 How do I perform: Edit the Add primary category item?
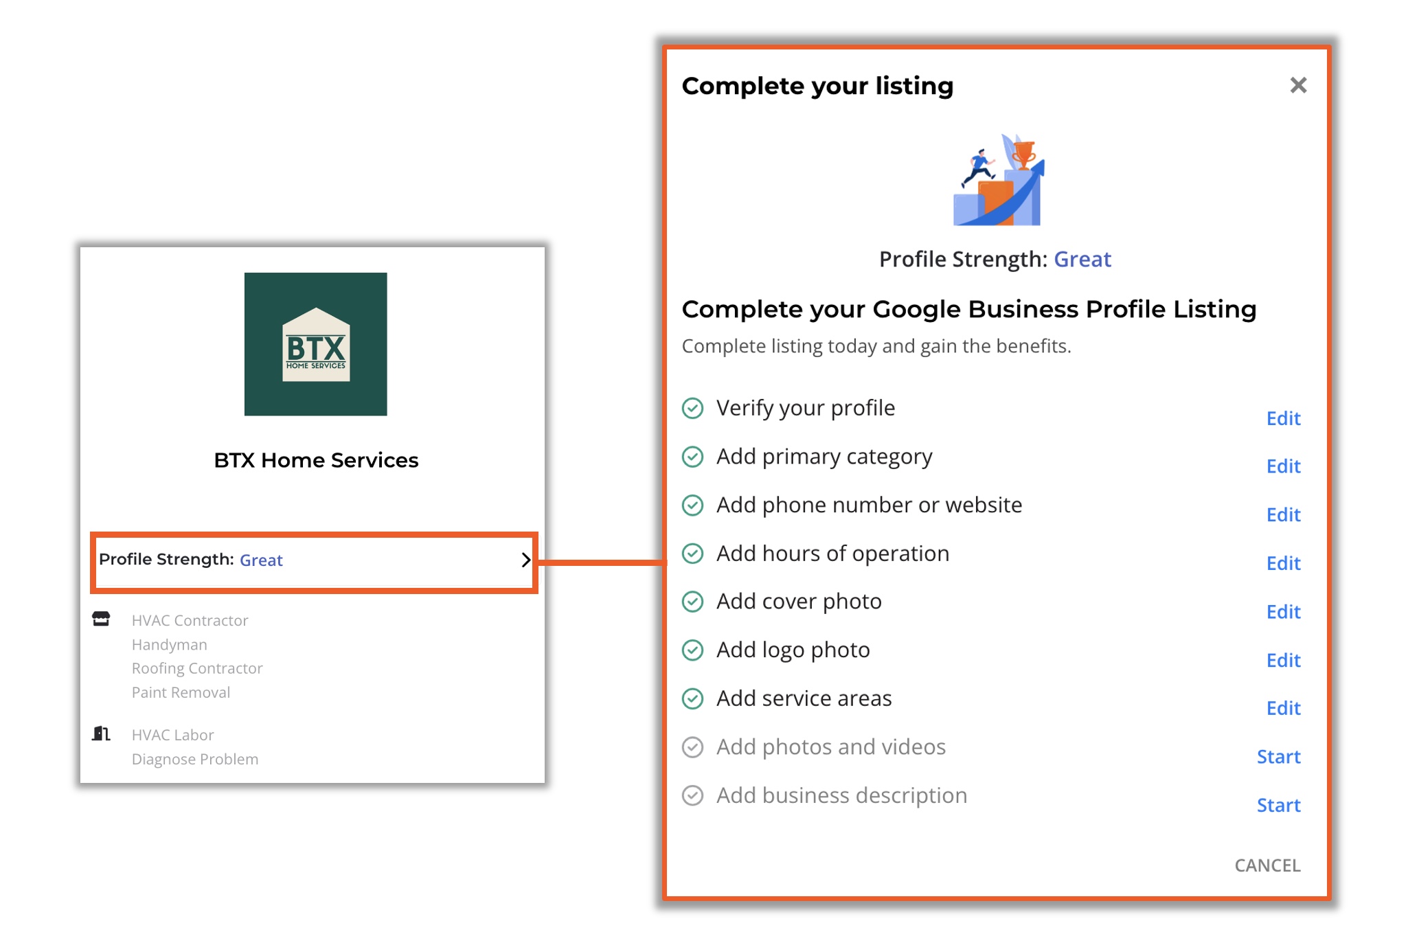pos(1283,466)
